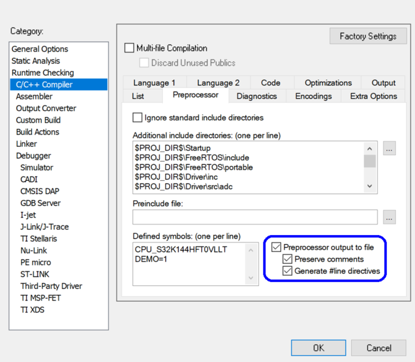This screenshot has width=415, height=362.
Task: Click the include directories scrollbar thumb
Action: coord(370,161)
